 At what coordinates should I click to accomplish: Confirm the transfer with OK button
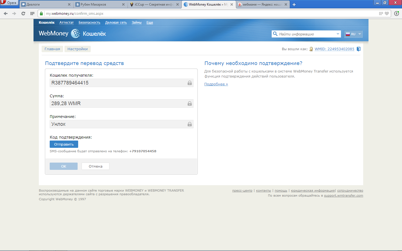tap(64, 166)
